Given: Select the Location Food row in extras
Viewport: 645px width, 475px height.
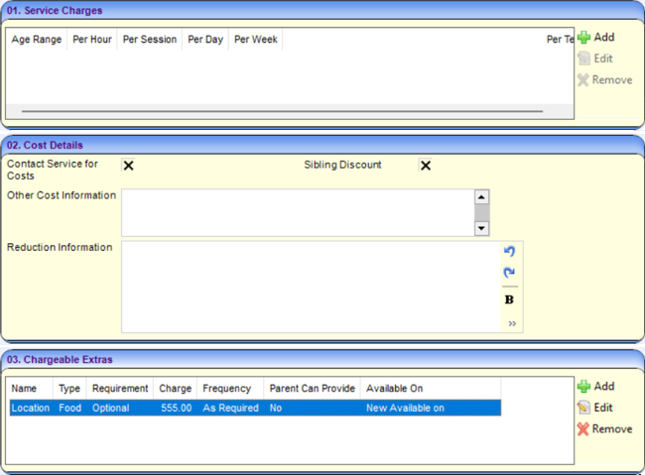Looking at the screenshot, I should point(254,408).
